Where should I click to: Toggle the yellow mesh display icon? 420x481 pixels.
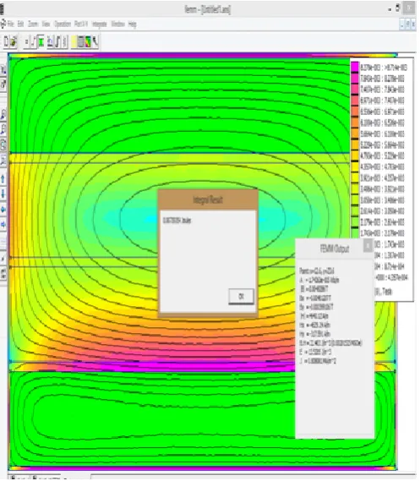(74, 41)
